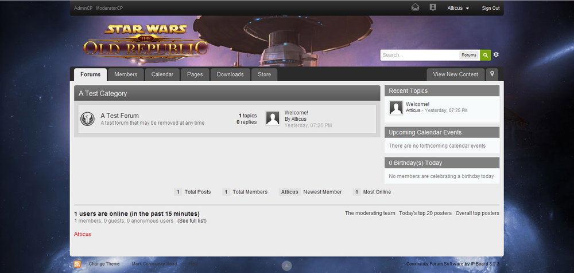Click the Most Online statistic
Viewport: 574px width, 273px height.
[x=372, y=192]
